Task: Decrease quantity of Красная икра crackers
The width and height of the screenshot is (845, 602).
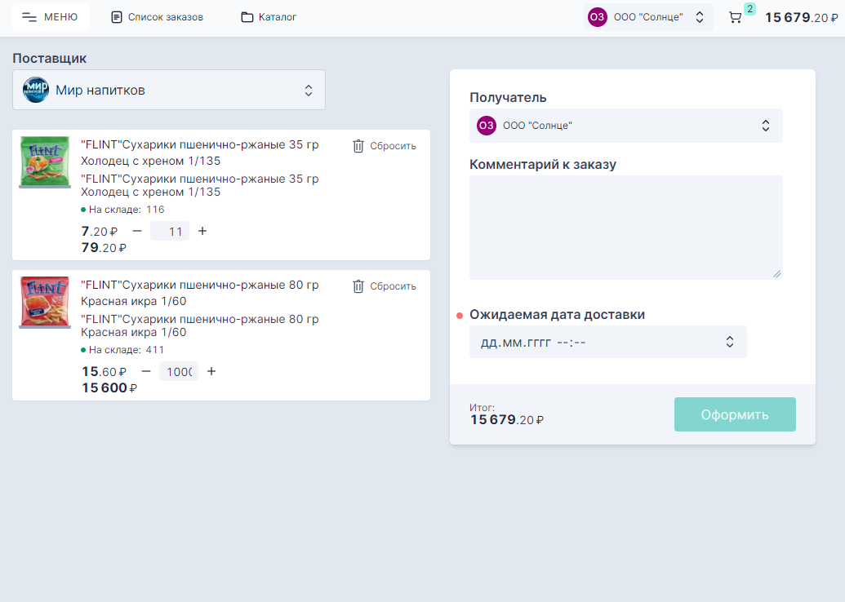Action: 146,371
